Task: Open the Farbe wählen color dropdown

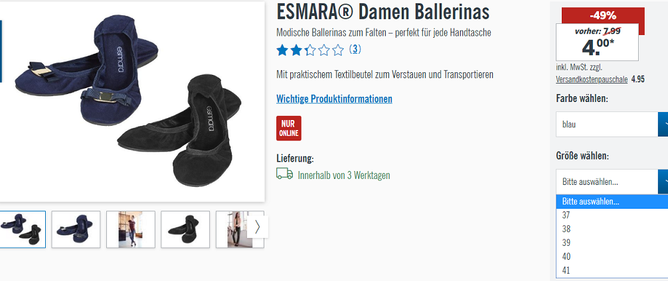Action: pos(612,124)
